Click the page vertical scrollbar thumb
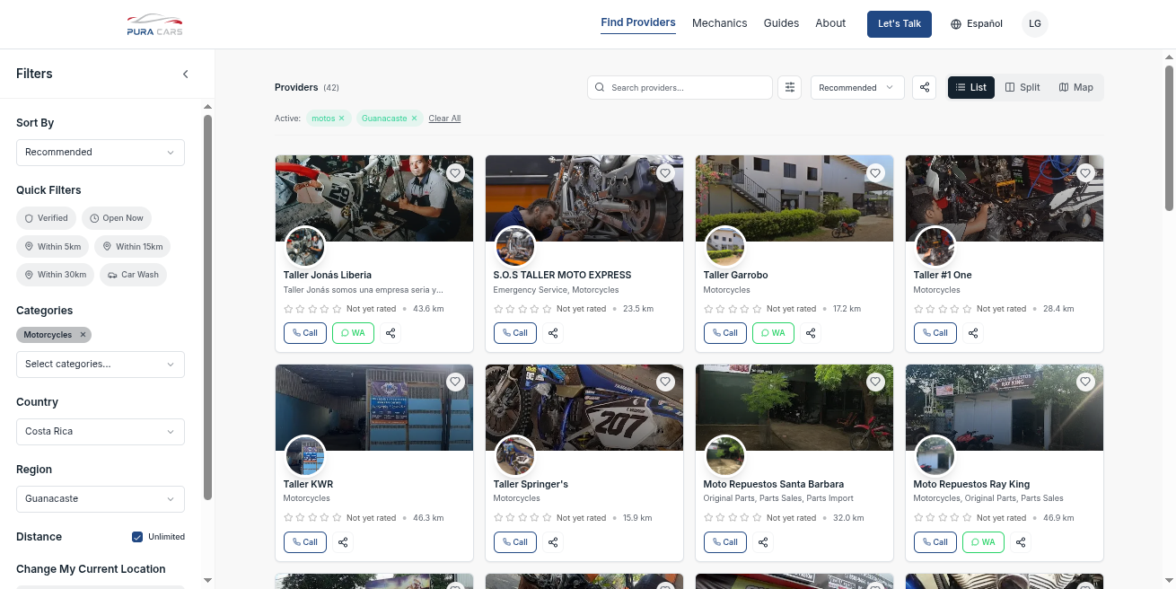This screenshot has width=1176, height=589. pos(1169,136)
